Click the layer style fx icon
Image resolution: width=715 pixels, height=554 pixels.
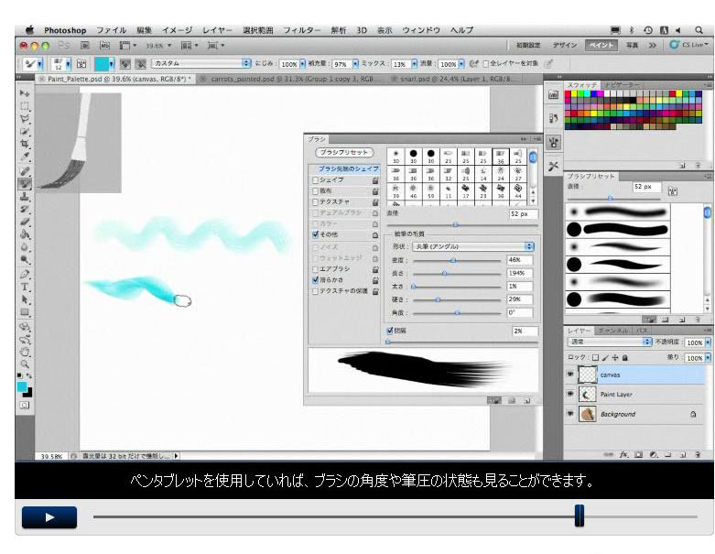(x=623, y=453)
